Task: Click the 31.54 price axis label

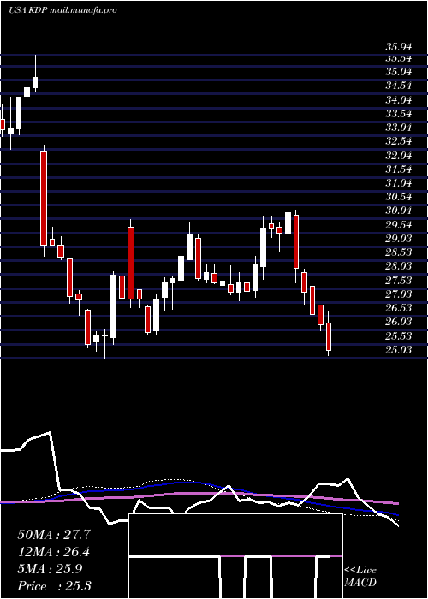Action: (399, 169)
